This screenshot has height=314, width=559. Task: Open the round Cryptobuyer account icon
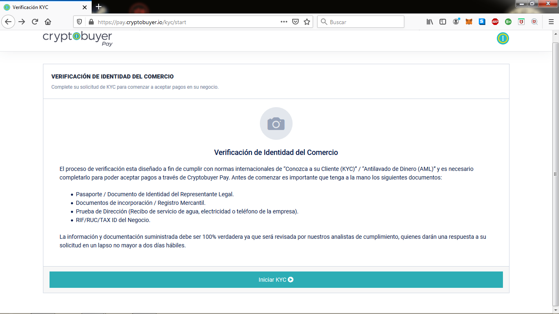(503, 38)
